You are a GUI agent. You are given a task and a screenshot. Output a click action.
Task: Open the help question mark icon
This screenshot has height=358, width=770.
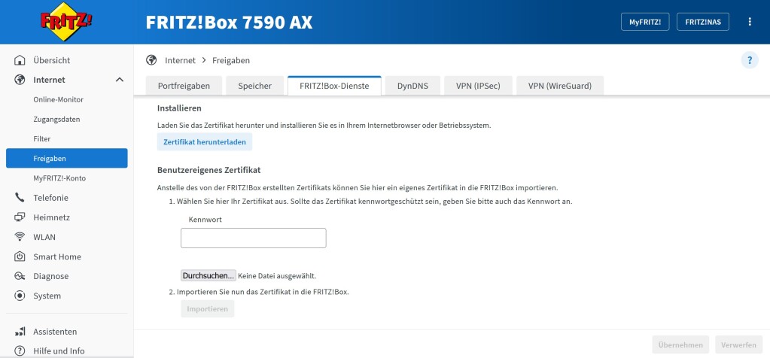(x=750, y=60)
